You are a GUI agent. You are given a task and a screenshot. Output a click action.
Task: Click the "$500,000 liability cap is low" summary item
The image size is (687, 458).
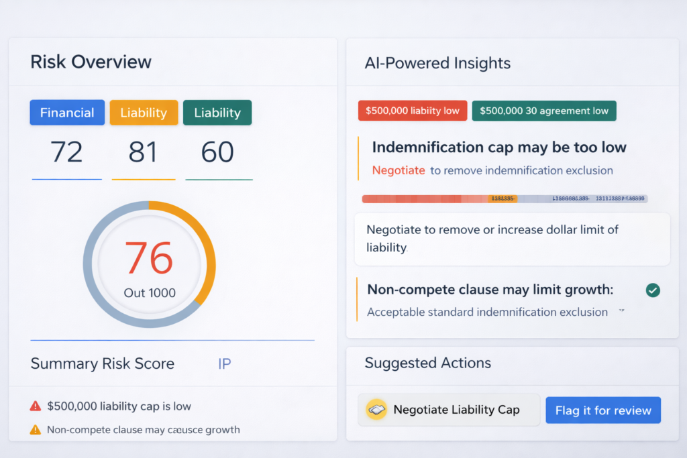(x=119, y=406)
